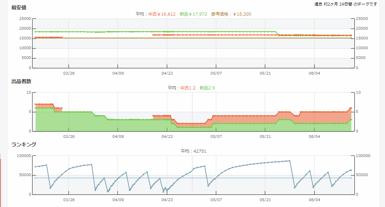Click the 最安値 chart title
The height and width of the screenshot is (207, 385).
coord(19,8)
